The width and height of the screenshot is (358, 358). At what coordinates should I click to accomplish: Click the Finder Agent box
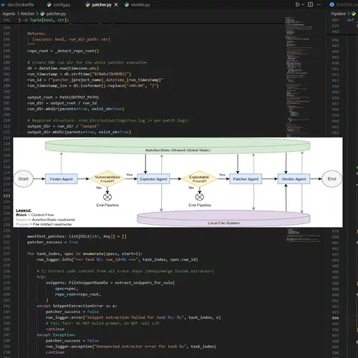(61, 179)
